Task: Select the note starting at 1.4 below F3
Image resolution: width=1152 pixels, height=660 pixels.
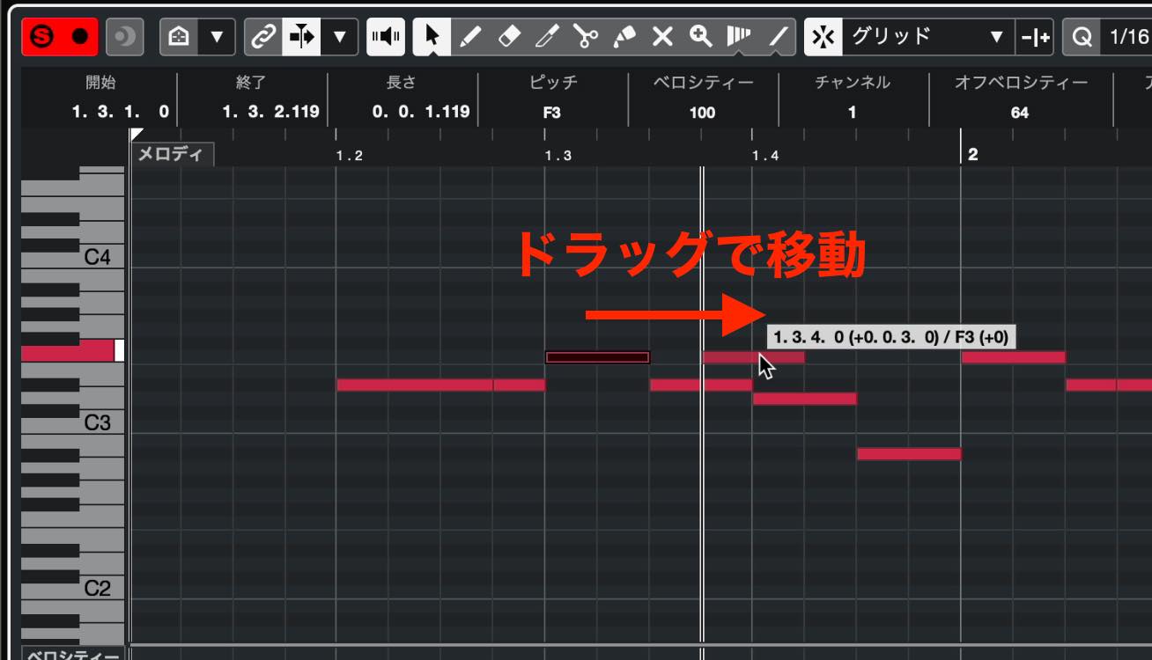Action: click(x=805, y=399)
